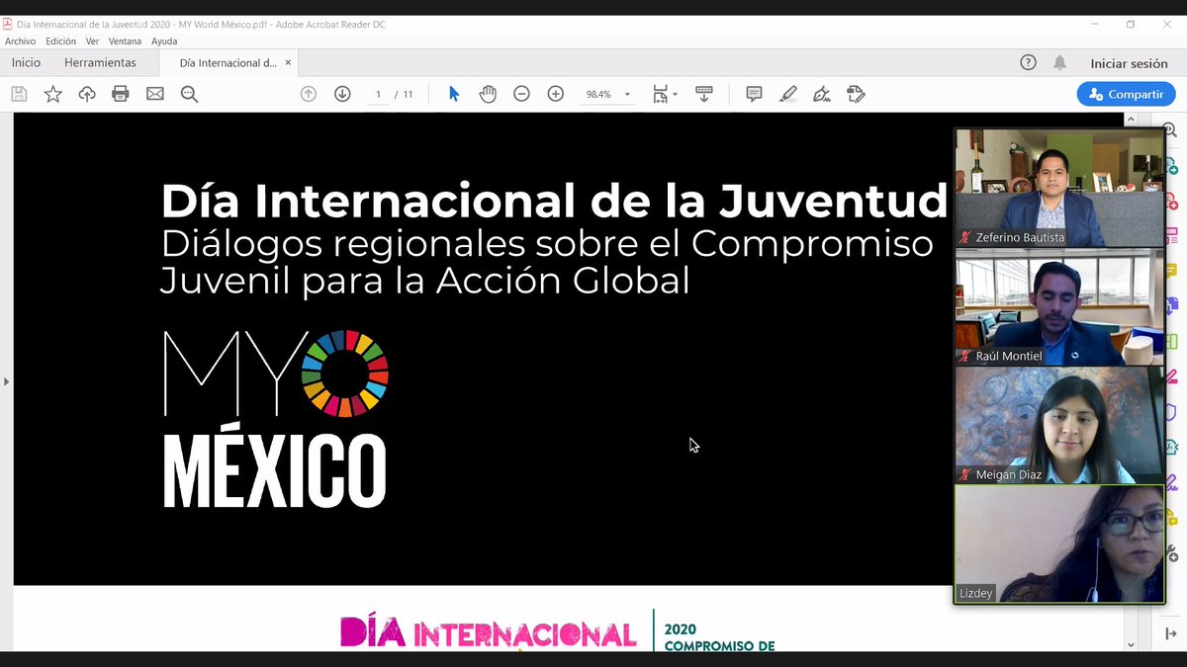Go to next page arrow
The width and height of the screenshot is (1187, 667).
pos(342,94)
